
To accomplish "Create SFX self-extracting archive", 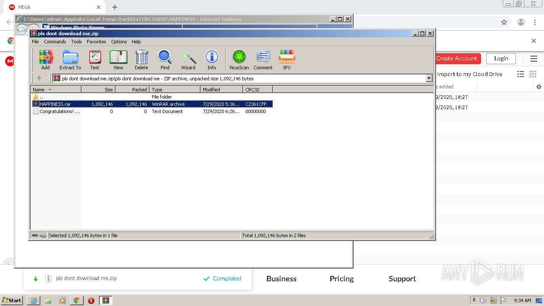I will pos(287,59).
